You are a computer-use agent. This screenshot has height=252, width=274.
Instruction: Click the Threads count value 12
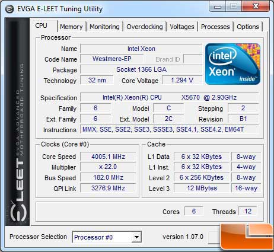(248, 211)
